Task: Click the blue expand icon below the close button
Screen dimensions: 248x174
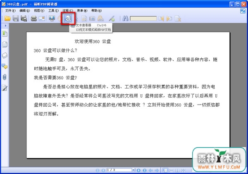Action: pos(243,11)
